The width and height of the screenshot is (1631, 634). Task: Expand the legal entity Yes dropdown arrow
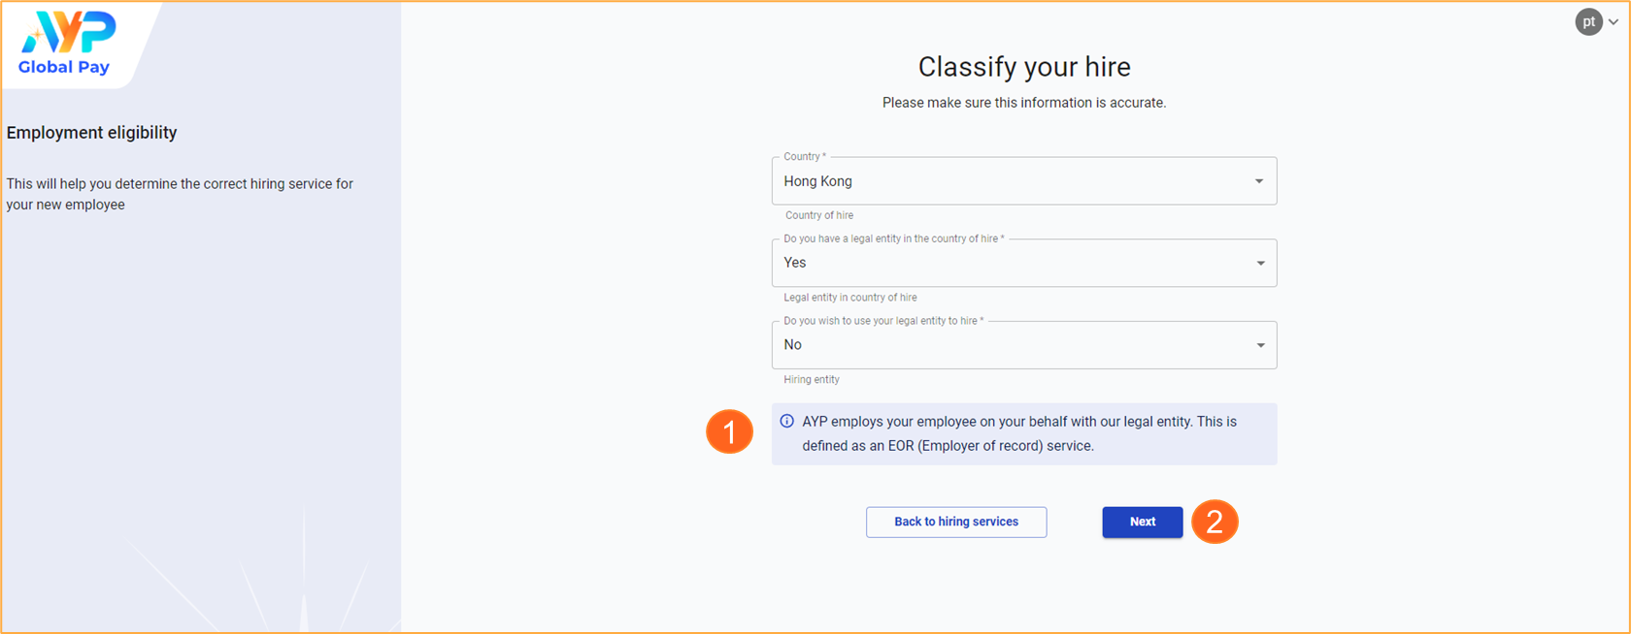[1260, 263]
